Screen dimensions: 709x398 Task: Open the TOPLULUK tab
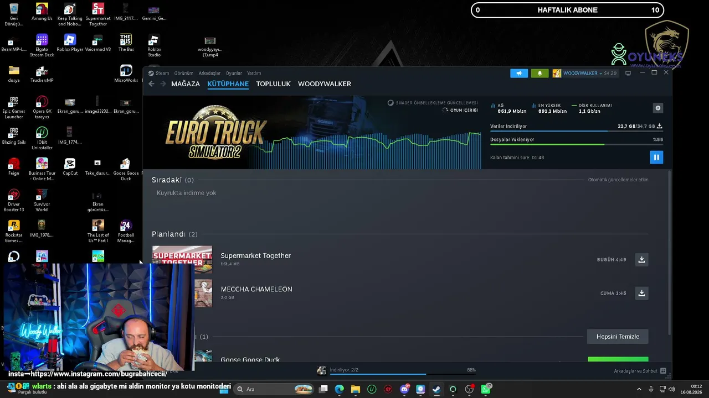[273, 84]
